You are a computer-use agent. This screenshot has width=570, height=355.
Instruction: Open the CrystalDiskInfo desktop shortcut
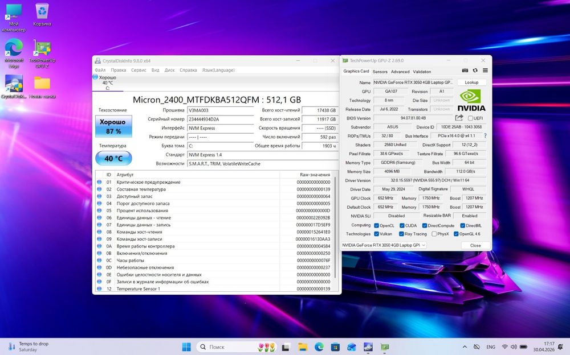(14, 86)
